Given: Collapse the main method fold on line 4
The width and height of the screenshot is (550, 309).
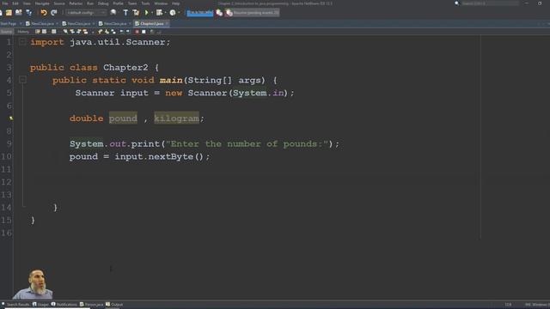Looking at the screenshot, I should [22, 80].
